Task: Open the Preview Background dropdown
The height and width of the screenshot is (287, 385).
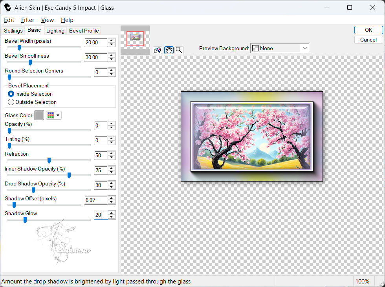Action: pyautogui.click(x=279, y=48)
